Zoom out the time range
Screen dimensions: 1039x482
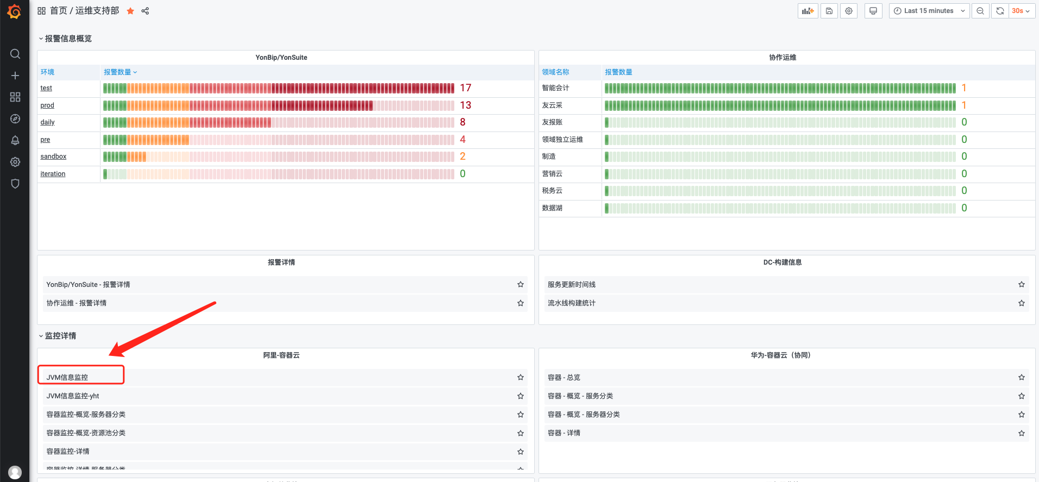[x=980, y=11]
